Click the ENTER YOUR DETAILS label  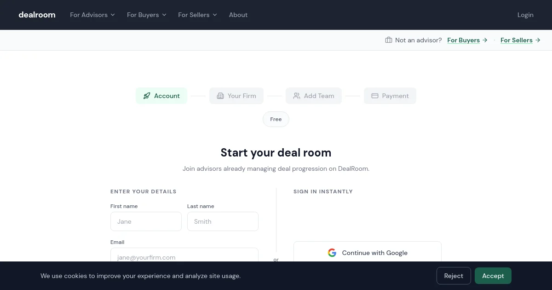tap(144, 191)
